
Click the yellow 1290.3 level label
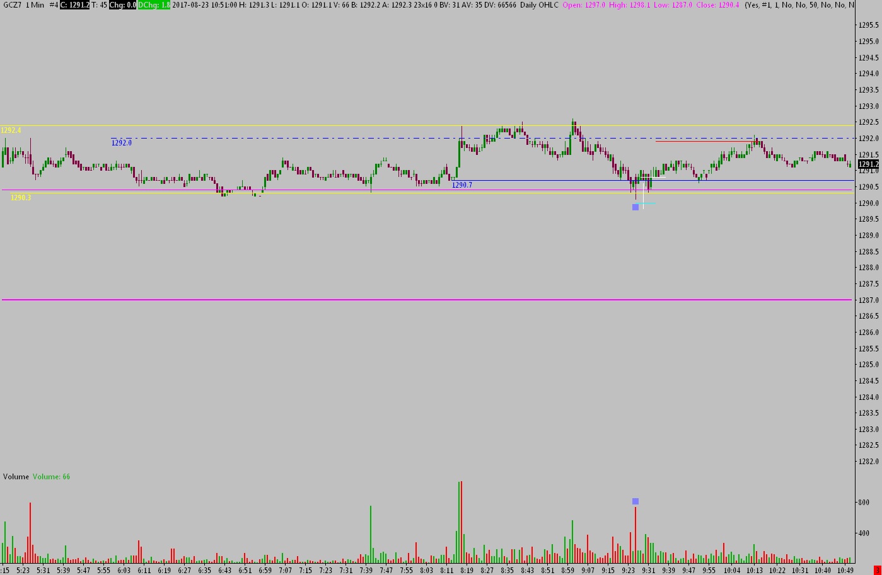coord(21,198)
